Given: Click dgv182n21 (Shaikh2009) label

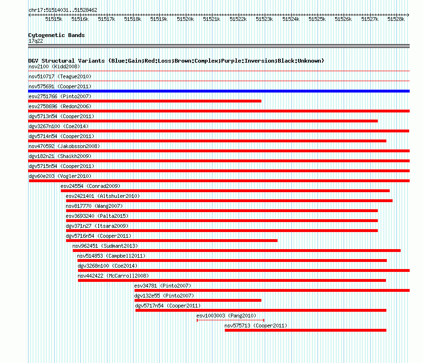Looking at the screenshot, I should pos(60,156).
